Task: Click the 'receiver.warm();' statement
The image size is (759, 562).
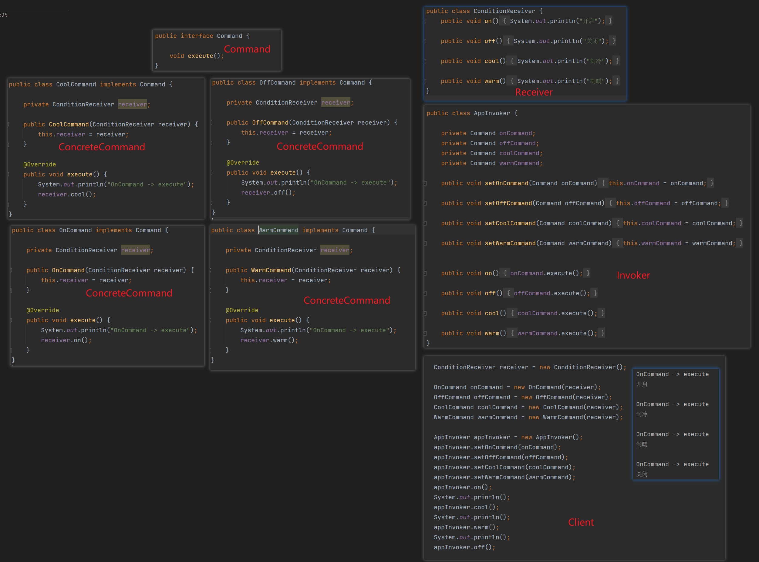Action: pos(269,340)
